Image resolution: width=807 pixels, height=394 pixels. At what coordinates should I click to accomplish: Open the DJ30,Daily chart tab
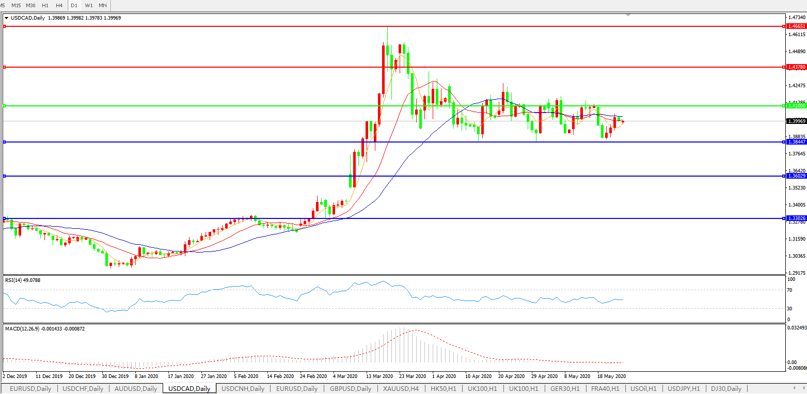[726, 388]
